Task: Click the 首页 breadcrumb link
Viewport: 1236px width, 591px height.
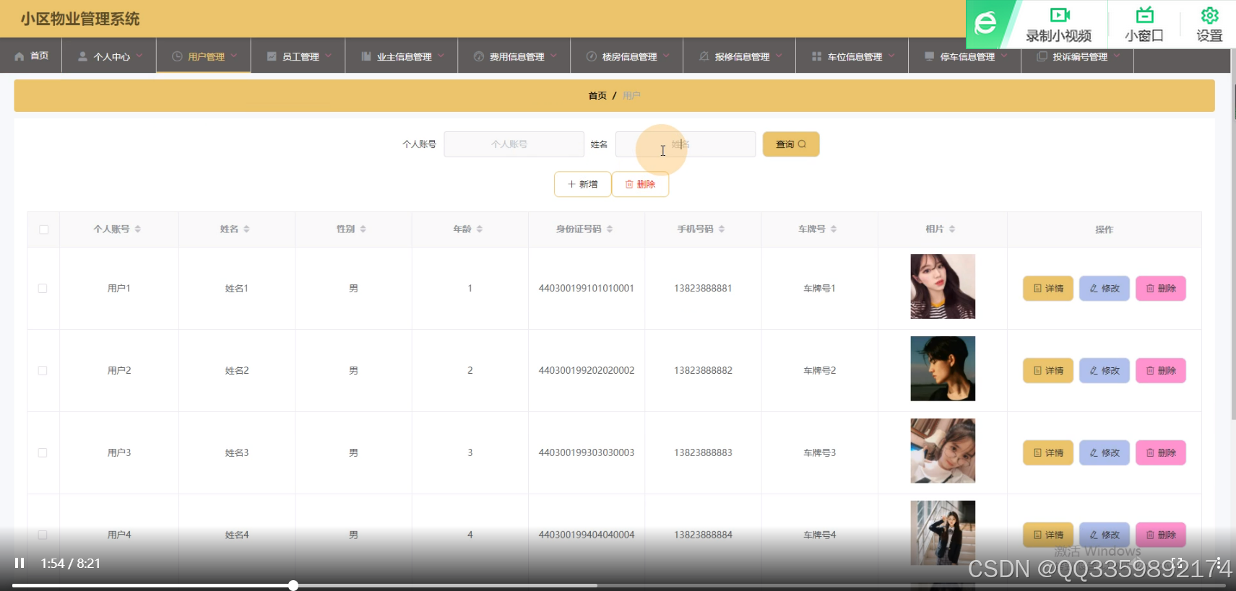Action: click(x=597, y=95)
